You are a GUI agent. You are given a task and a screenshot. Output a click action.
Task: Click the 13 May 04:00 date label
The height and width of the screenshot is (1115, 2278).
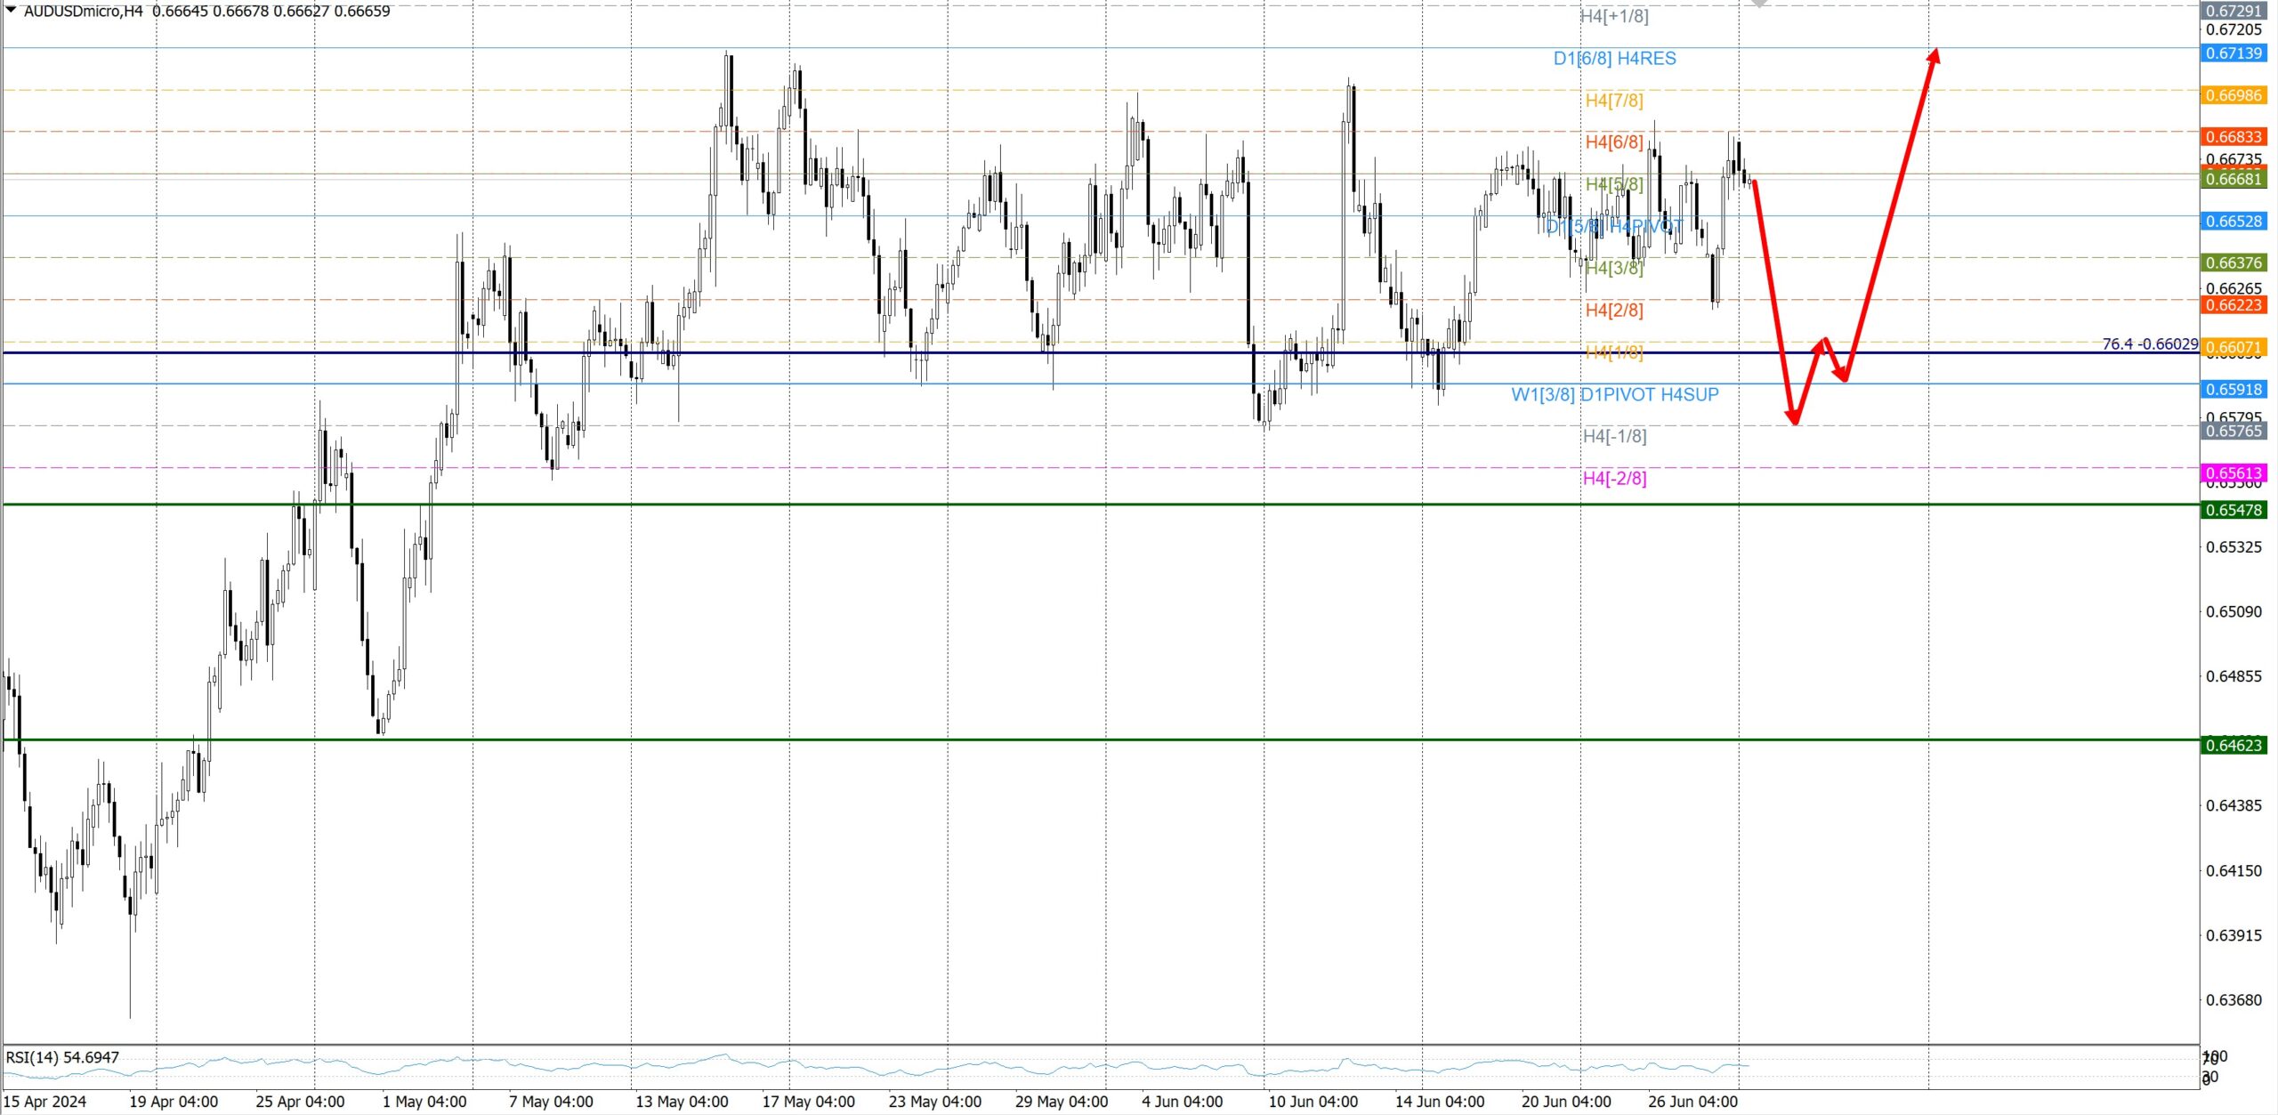[x=682, y=1102]
